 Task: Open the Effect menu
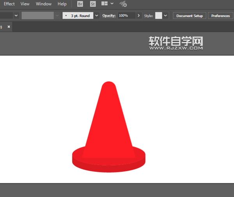click(x=9, y=4)
